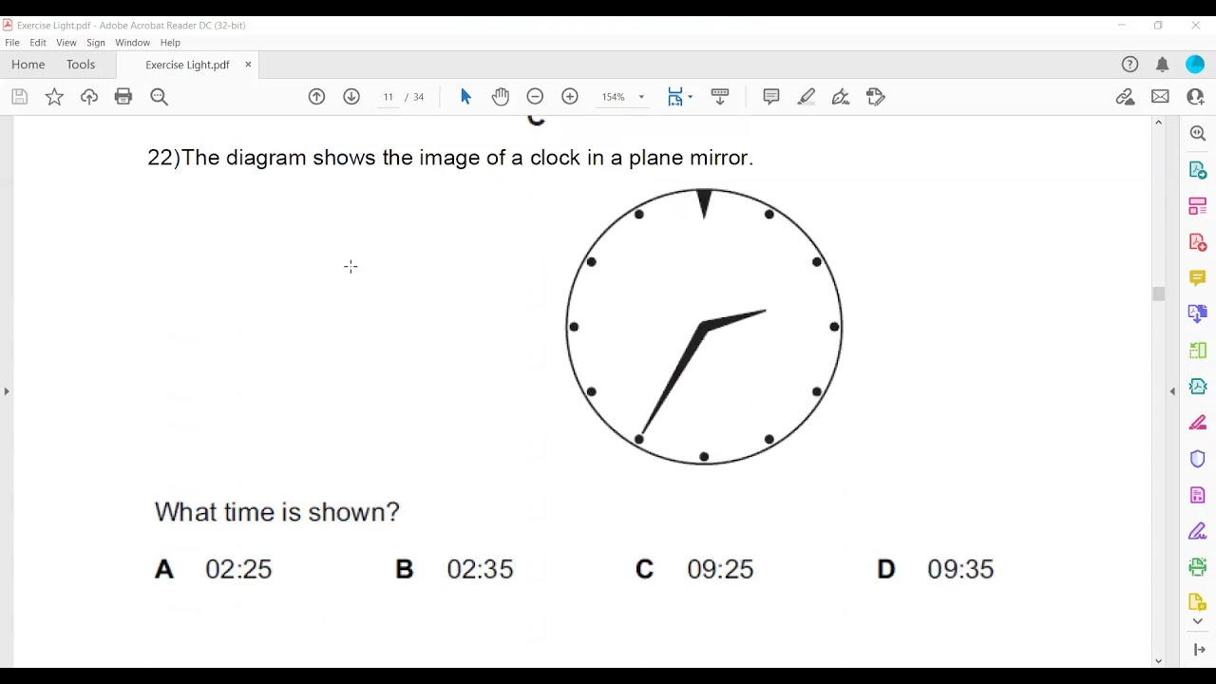Activate the Hand pan tool
The image size is (1216, 684).
coord(501,97)
